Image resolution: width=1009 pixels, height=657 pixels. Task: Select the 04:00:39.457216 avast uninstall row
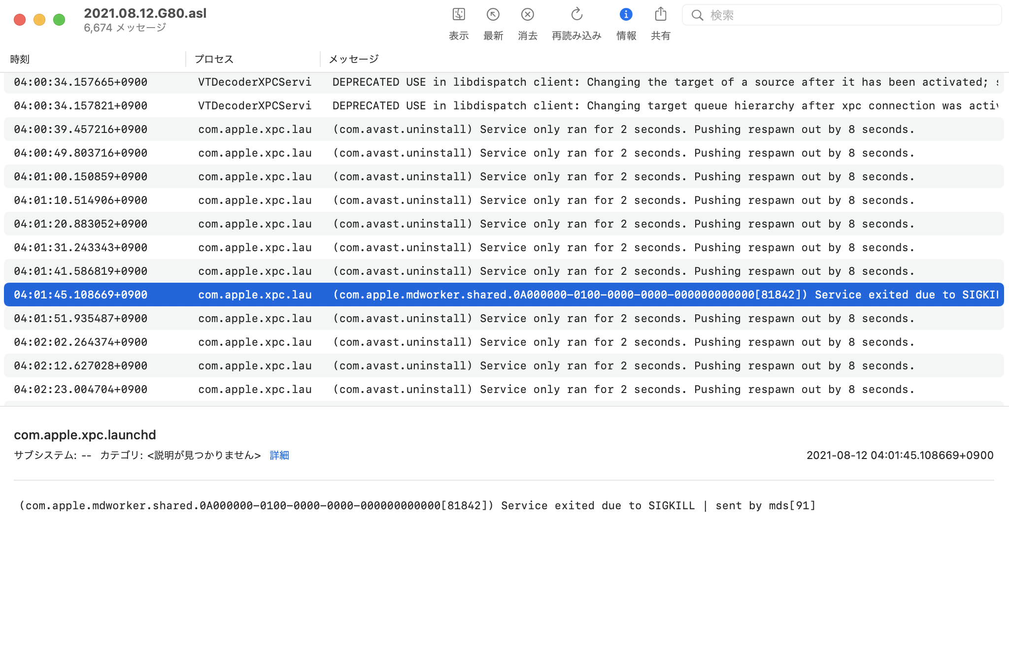504,130
